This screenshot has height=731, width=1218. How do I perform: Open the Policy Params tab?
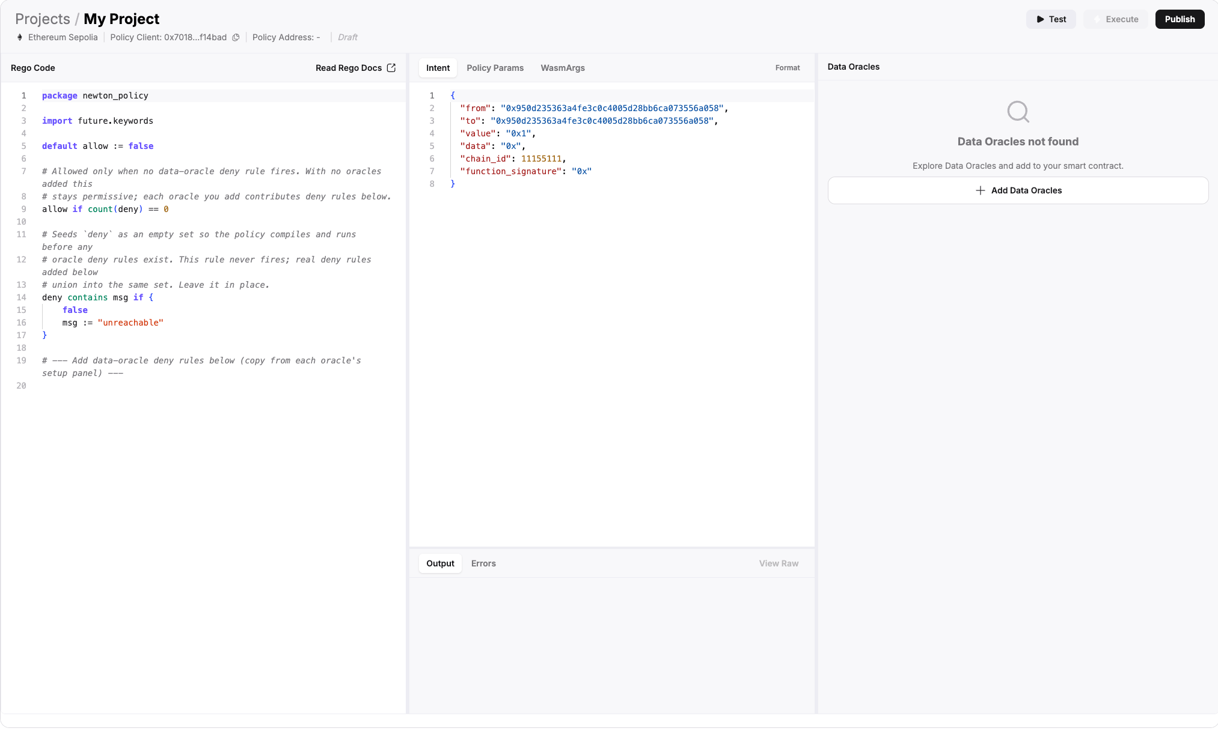pos(495,68)
